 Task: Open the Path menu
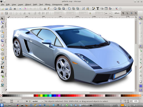click(35, 4)
